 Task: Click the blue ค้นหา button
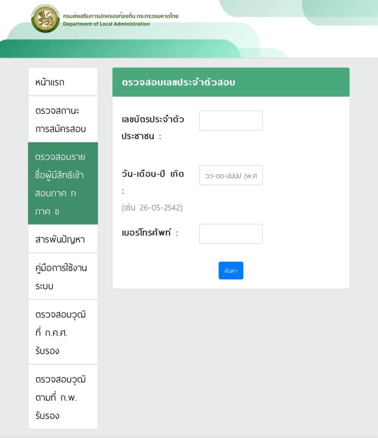pos(231,270)
